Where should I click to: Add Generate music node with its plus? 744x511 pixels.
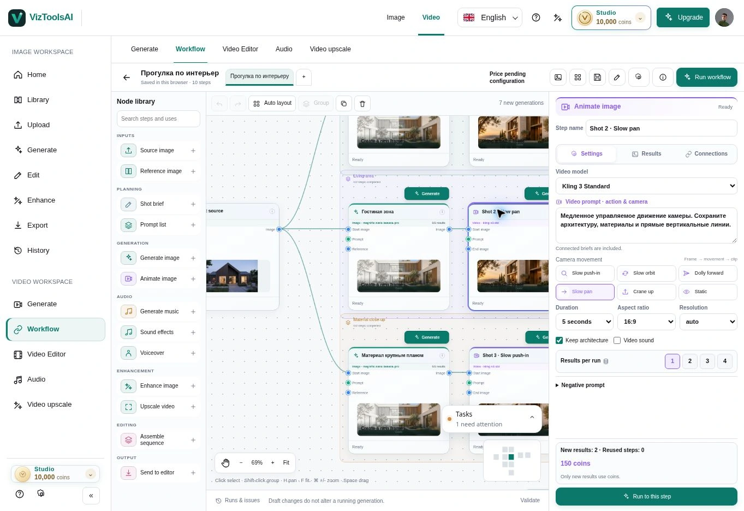pyautogui.click(x=193, y=312)
